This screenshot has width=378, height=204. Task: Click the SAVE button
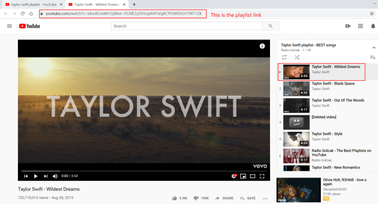[248, 198]
